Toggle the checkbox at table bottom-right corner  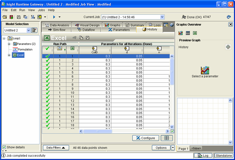[172, 131]
